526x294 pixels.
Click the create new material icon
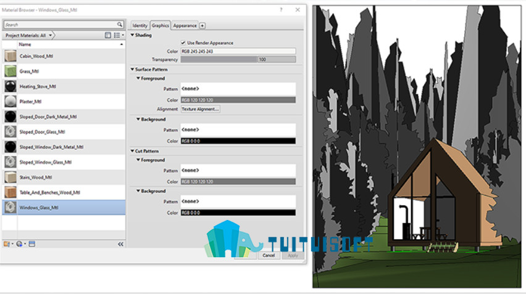pyautogui.click(x=19, y=244)
